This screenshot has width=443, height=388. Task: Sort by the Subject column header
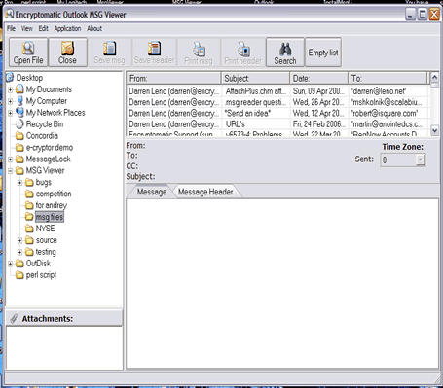(255, 79)
